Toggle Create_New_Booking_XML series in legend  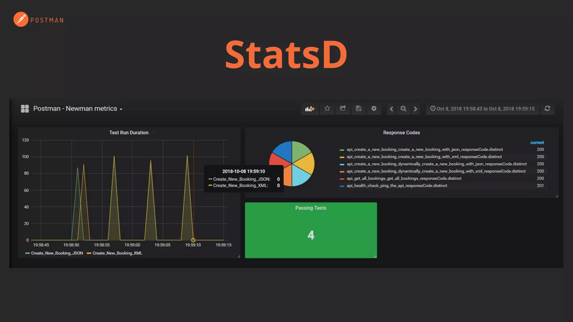click(x=117, y=253)
